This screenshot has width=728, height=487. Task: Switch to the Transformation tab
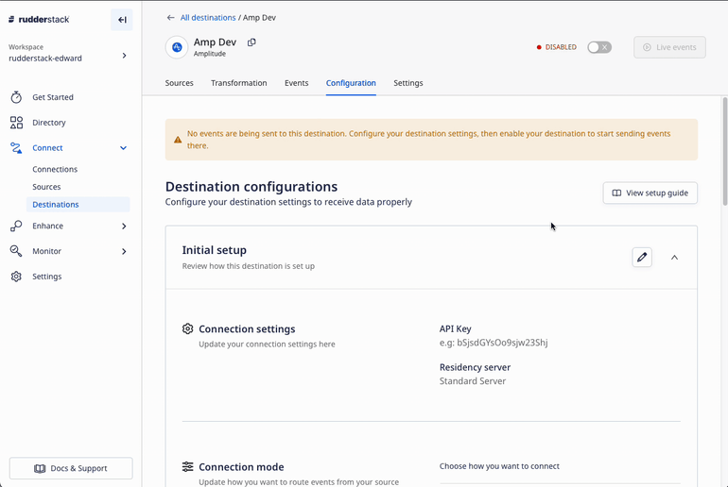click(238, 83)
